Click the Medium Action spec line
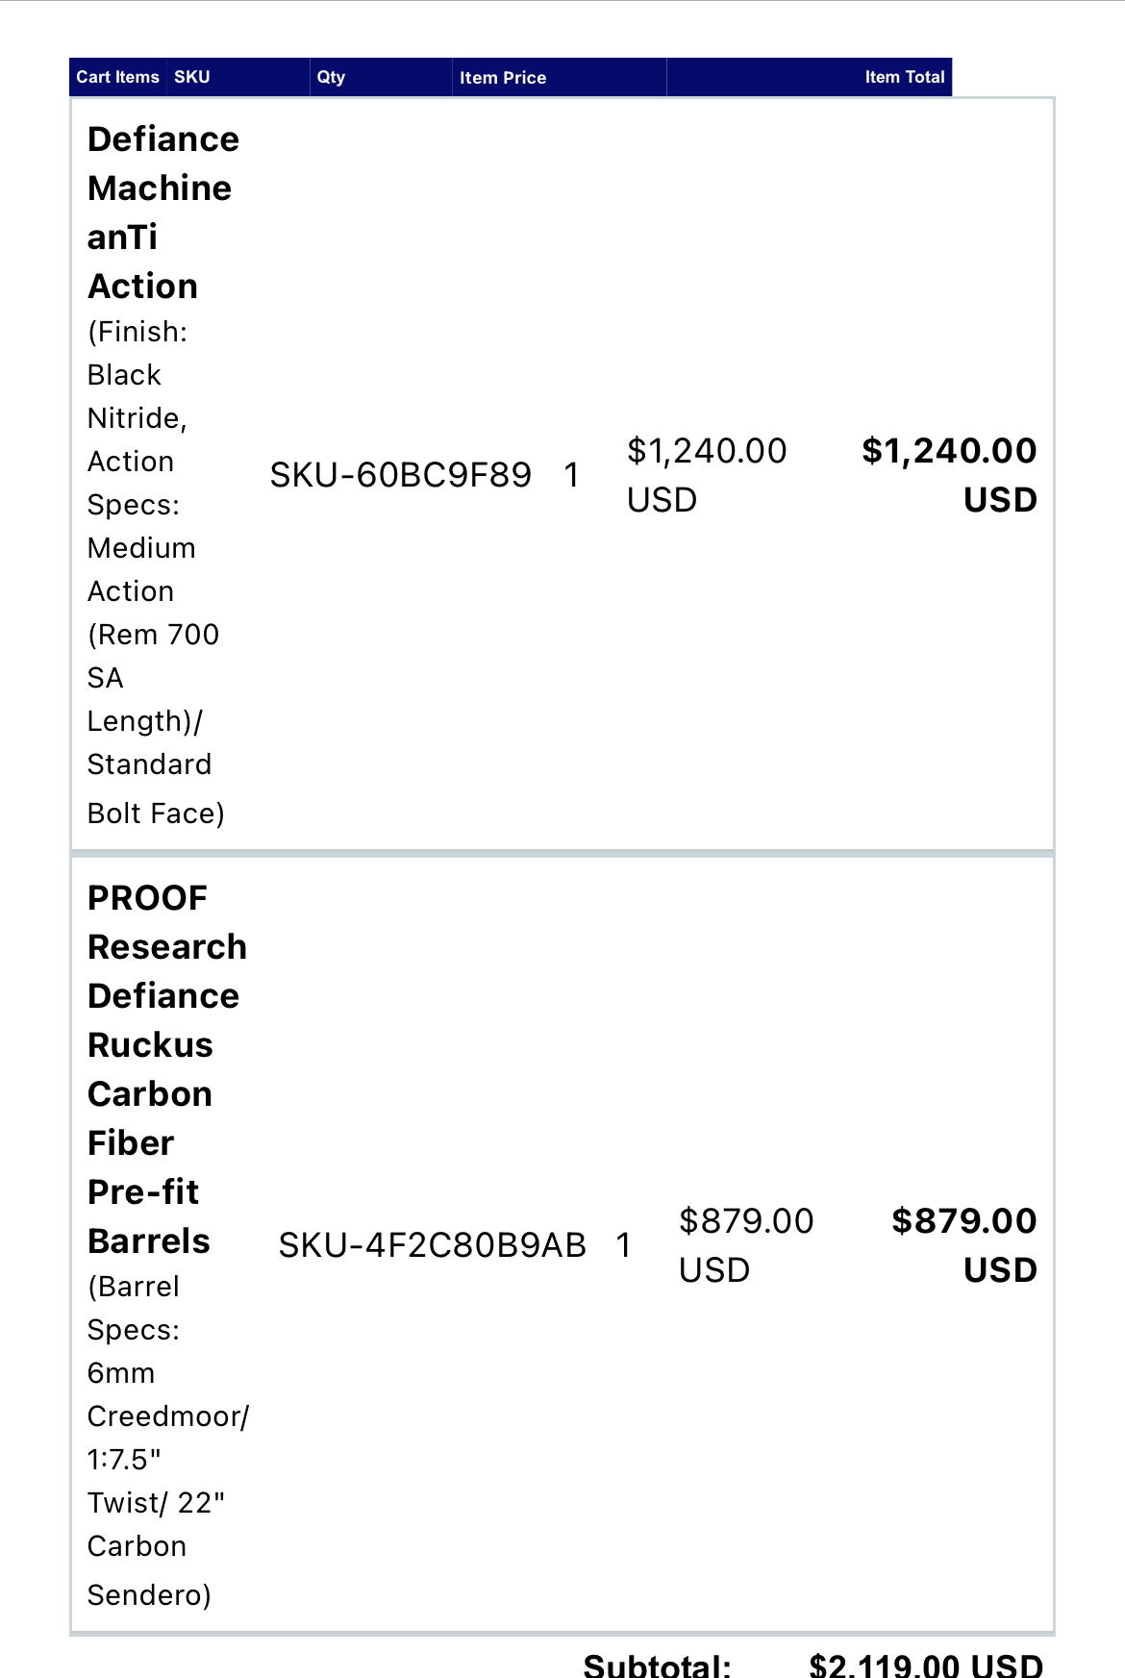Viewport: 1125px width, 1678px height. (141, 569)
